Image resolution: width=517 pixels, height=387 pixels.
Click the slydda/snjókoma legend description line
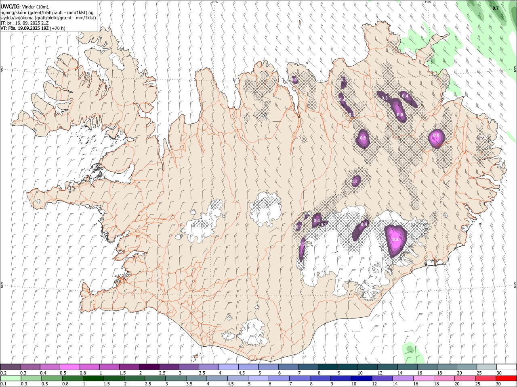point(48,18)
